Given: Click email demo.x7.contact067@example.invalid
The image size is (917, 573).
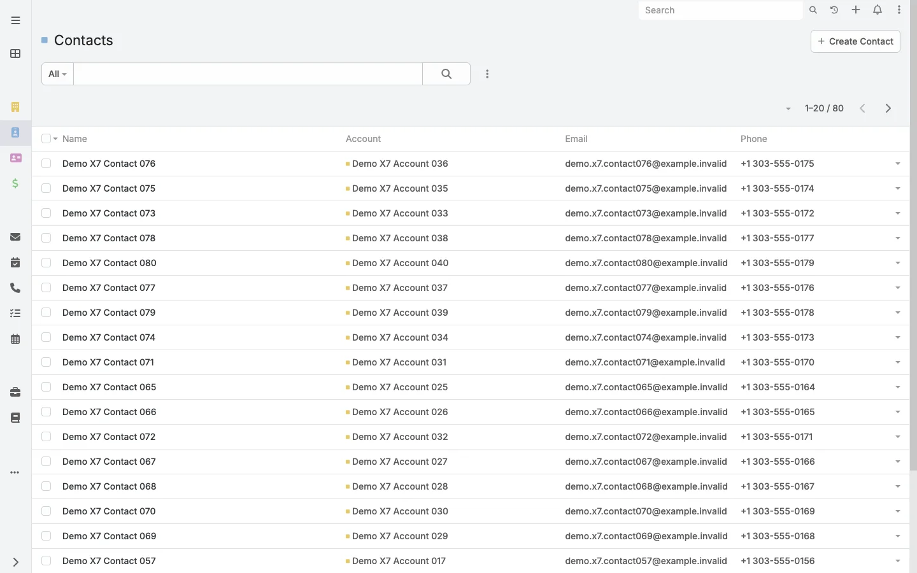Looking at the screenshot, I should coord(646,462).
